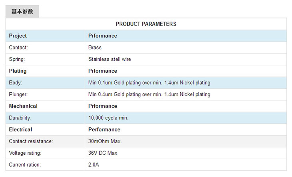
Task: Click the 10,000 cycle min. value
Action: [108, 118]
